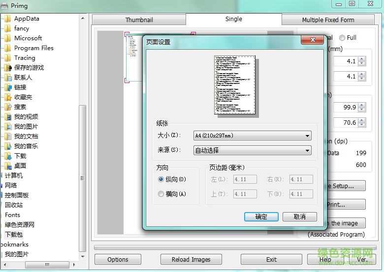The image size is (384, 272).
Task: Select 网络 in the tree
Action: 11,185
